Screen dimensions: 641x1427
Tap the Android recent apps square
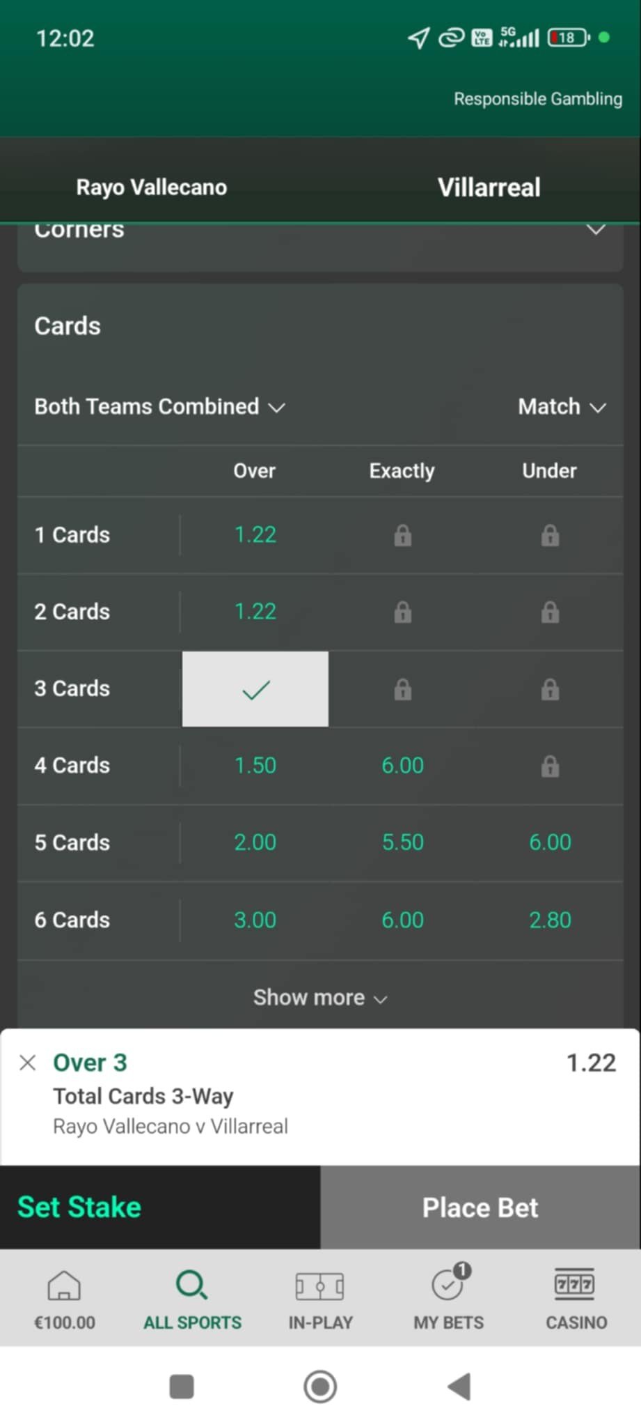click(182, 1386)
